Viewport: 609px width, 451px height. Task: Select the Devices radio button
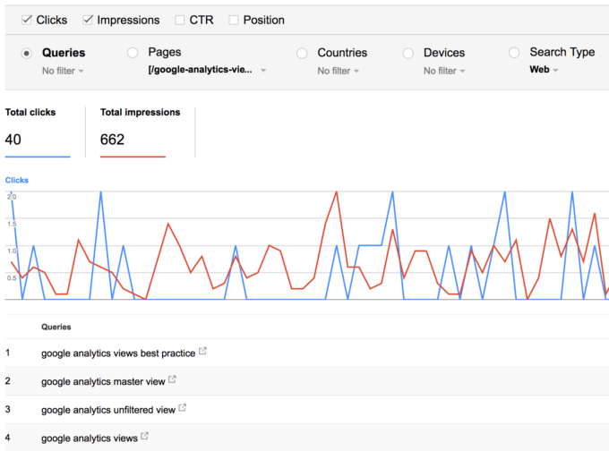407,53
